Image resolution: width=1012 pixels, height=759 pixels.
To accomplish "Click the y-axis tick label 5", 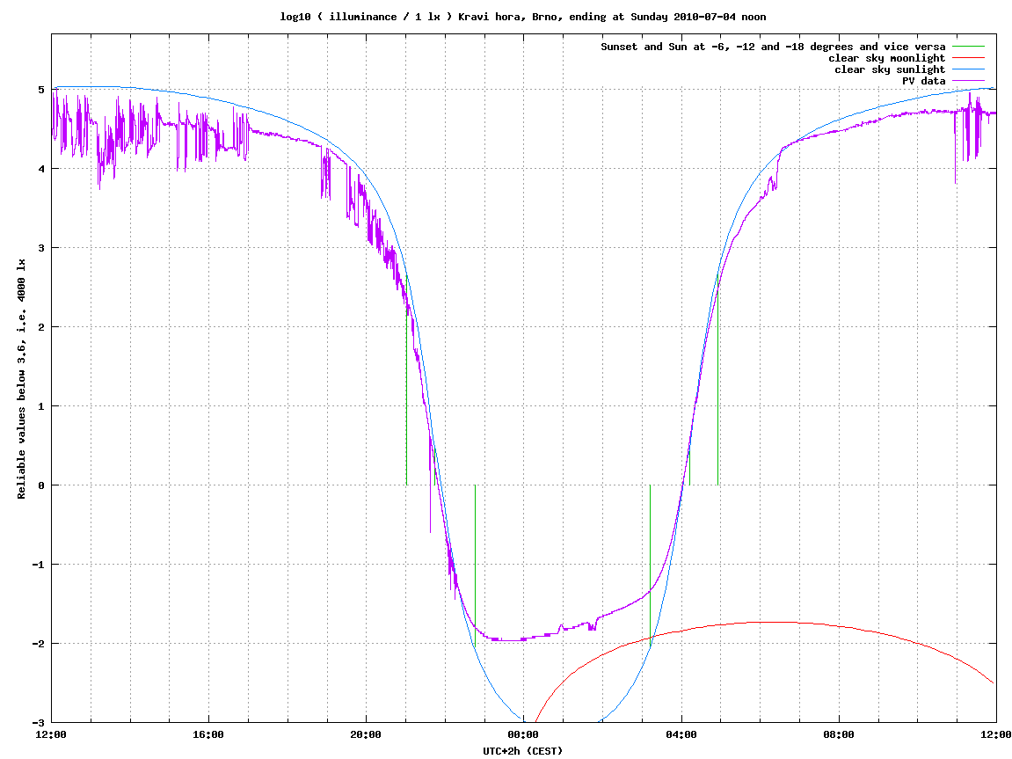I will pyautogui.click(x=41, y=90).
